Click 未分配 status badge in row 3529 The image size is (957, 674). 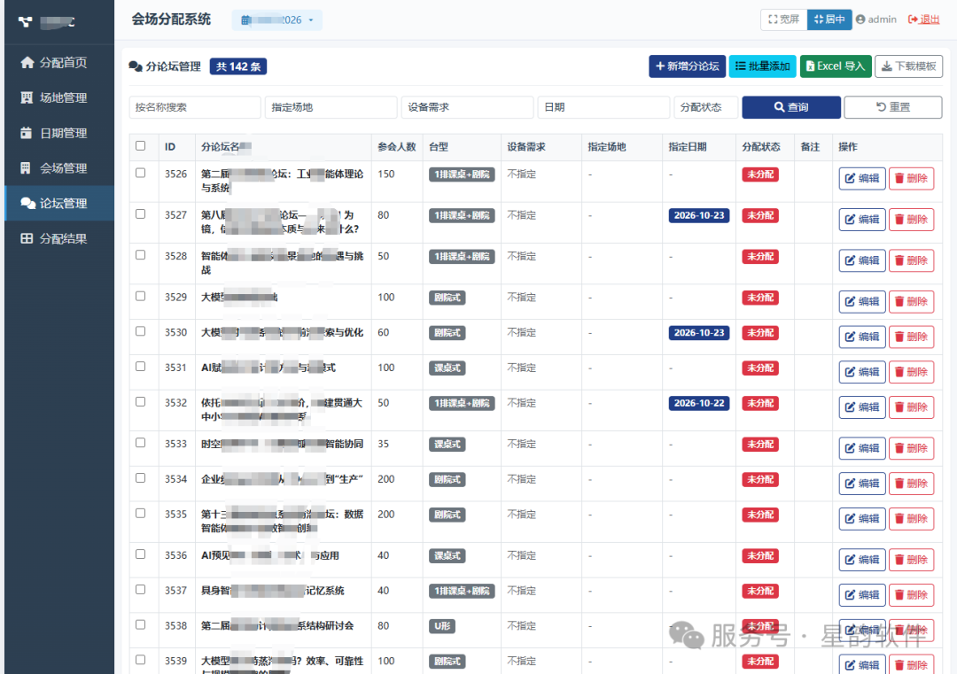point(760,298)
